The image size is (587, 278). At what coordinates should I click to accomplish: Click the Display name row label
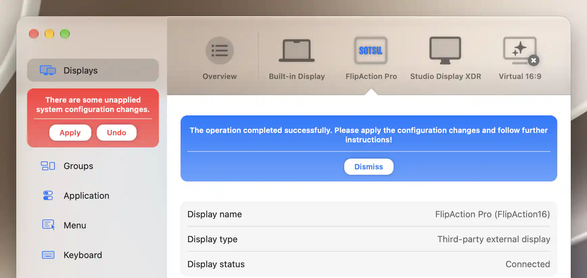[x=214, y=214]
